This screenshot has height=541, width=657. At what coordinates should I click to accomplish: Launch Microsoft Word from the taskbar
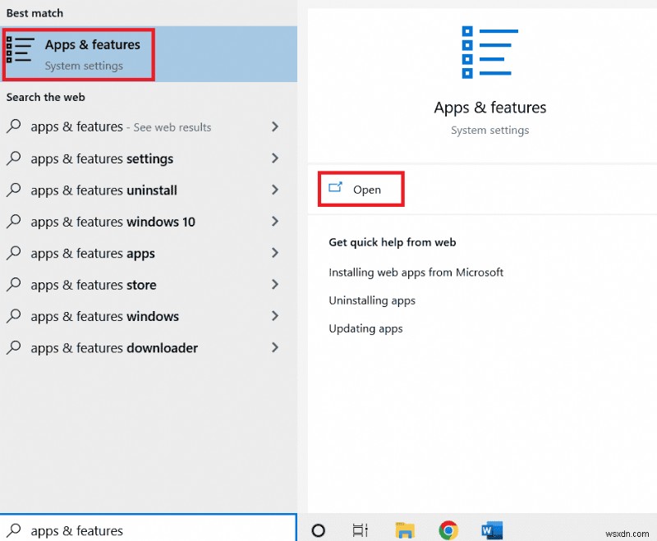click(x=492, y=530)
